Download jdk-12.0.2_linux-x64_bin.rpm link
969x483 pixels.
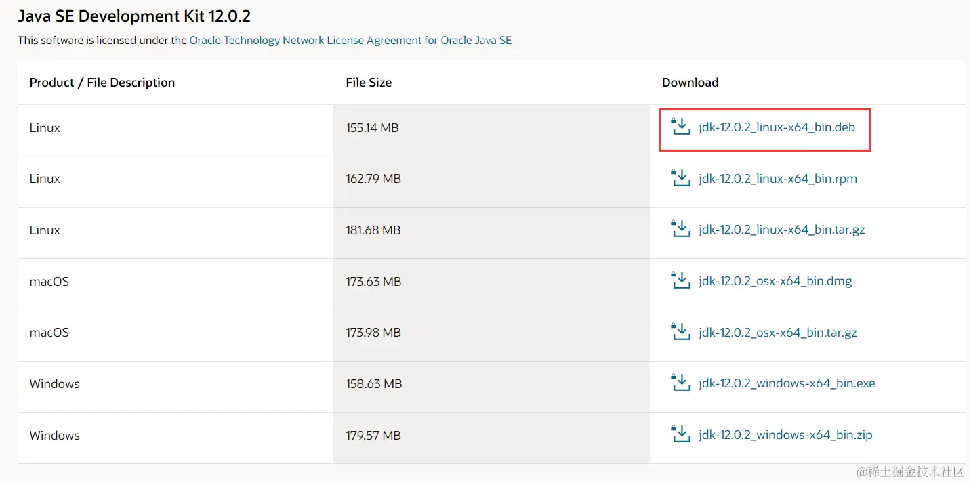point(778,179)
